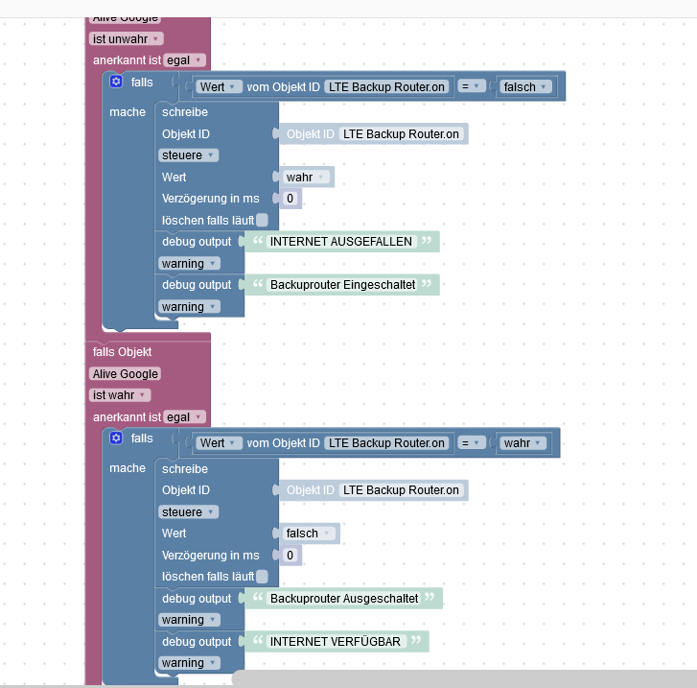
Task: Edit the 'Backuprouter Eingeschaltet' text field
Action: click(x=342, y=285)
